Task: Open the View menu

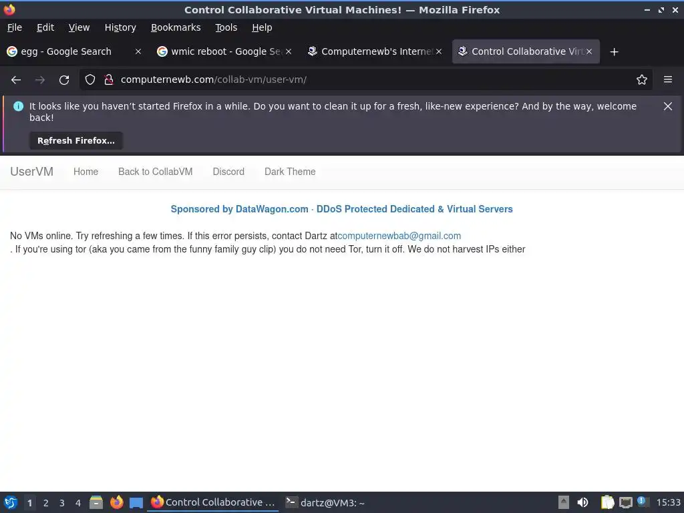Action: coord(79,27)
